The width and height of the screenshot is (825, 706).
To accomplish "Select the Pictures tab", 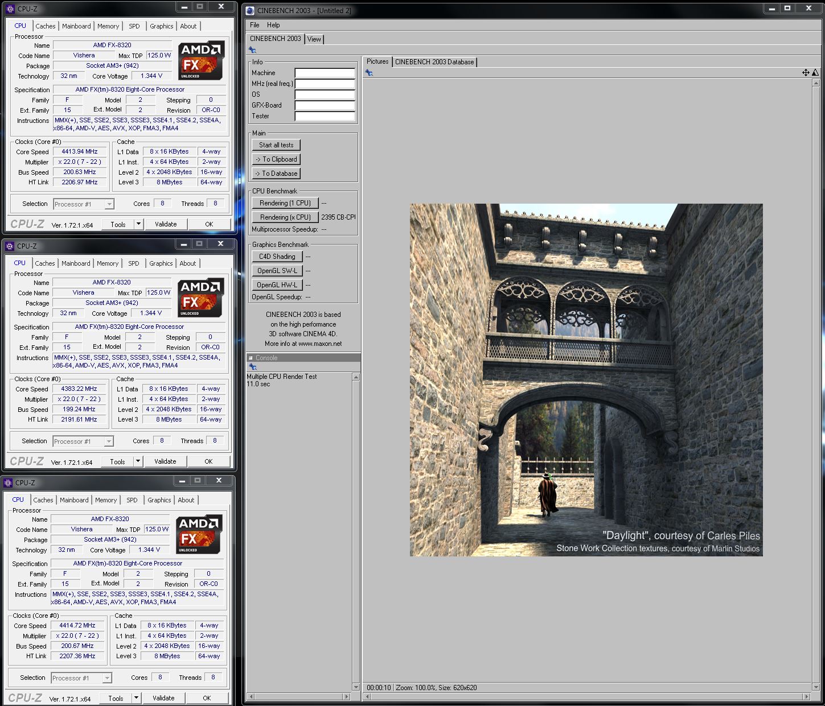I will click(377, 61).
